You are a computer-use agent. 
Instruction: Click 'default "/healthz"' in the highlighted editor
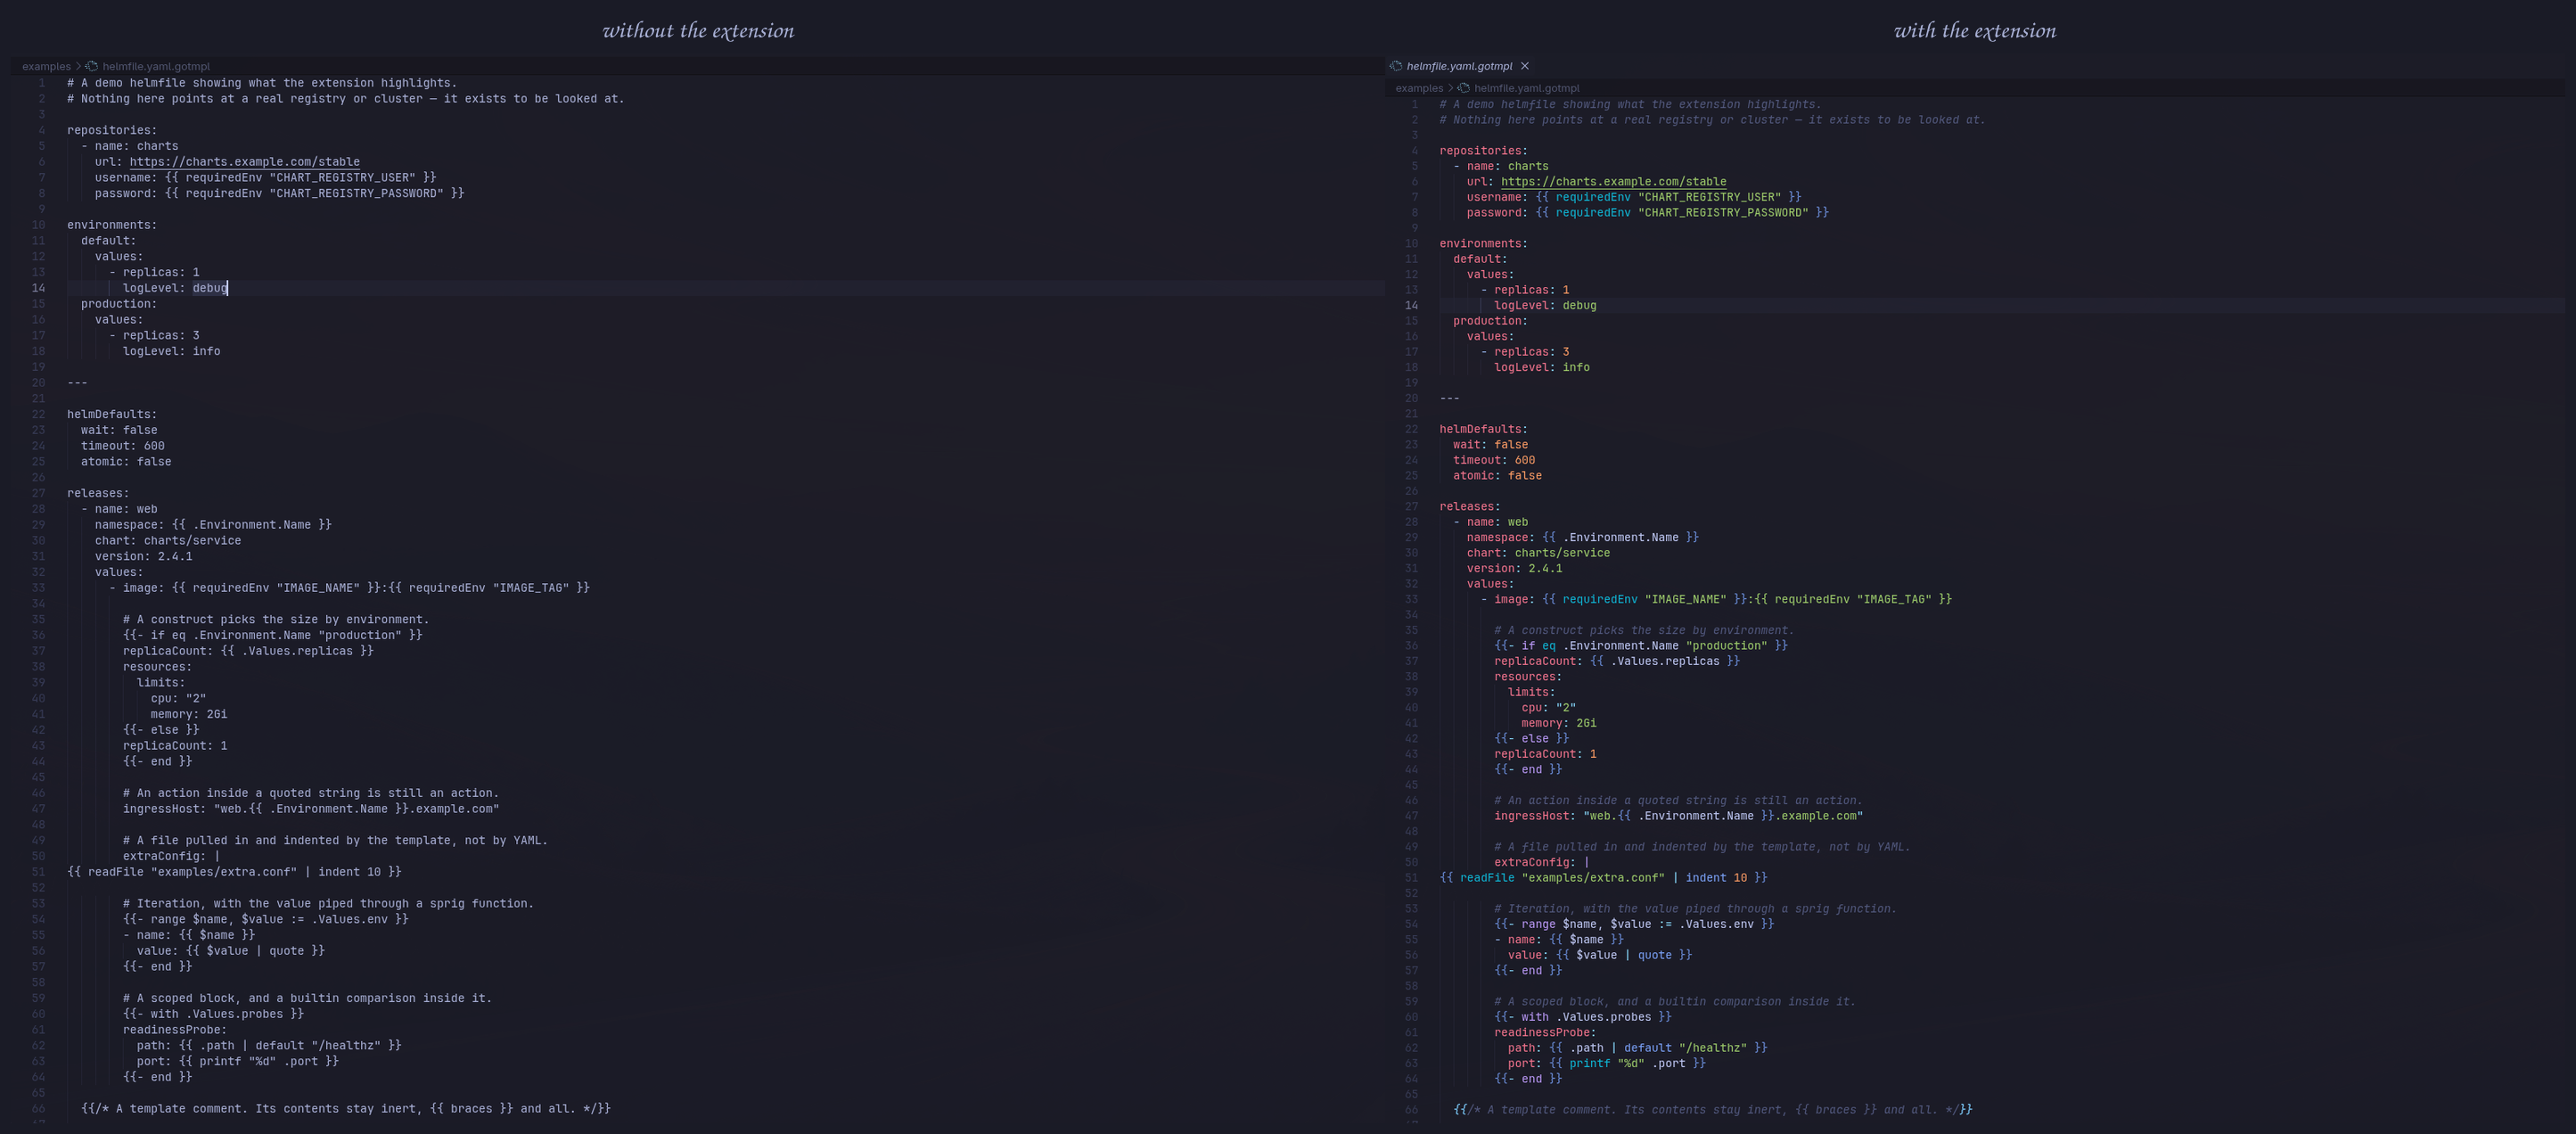(1685, 1048)
